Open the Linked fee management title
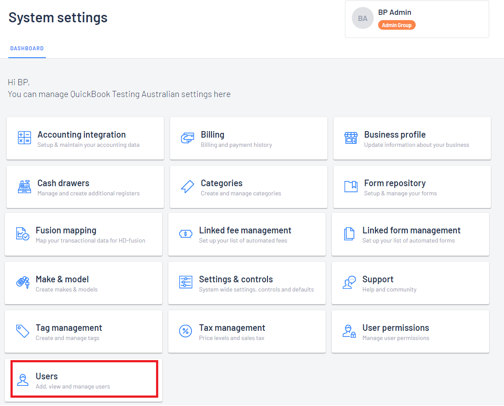 tap(245, 230)
